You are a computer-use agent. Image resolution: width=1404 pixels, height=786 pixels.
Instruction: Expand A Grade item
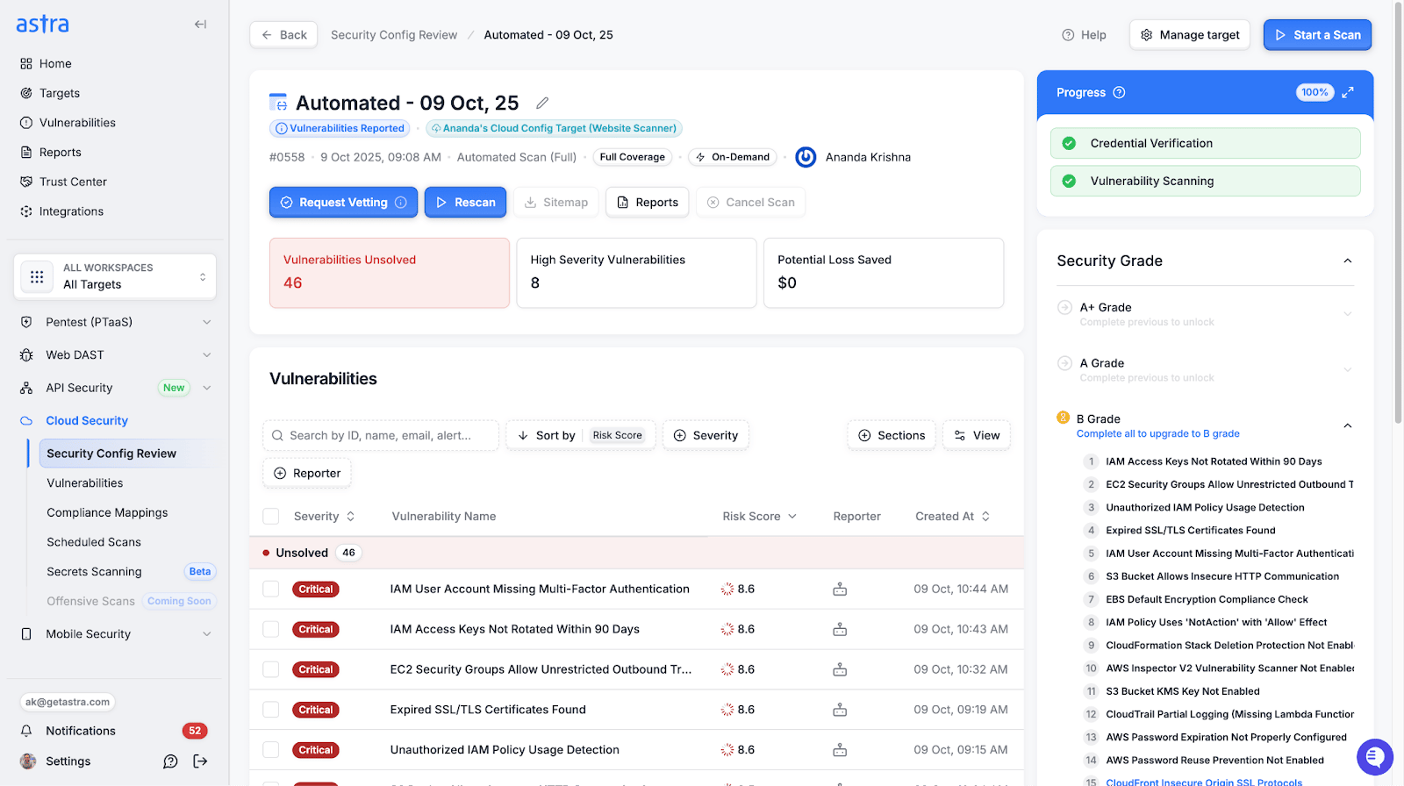pos(1348,370)
